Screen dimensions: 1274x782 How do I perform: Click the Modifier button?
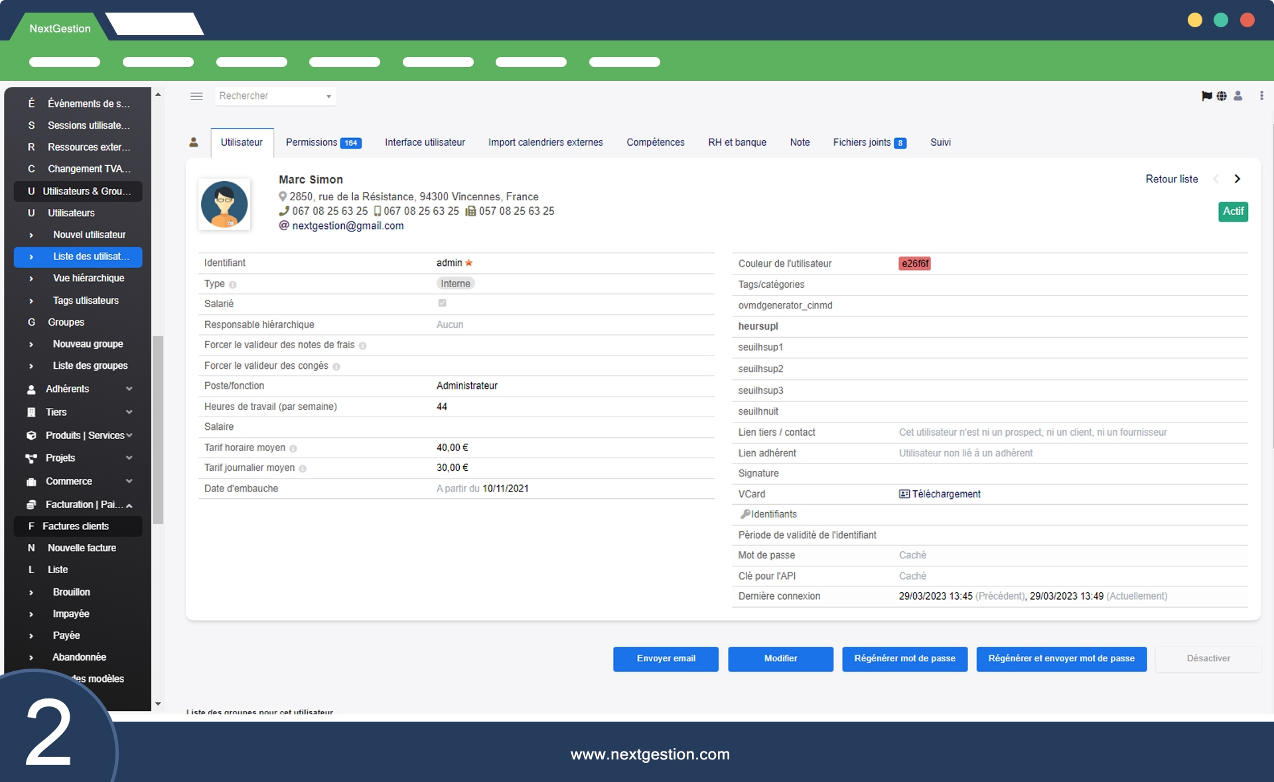[780, 659]
